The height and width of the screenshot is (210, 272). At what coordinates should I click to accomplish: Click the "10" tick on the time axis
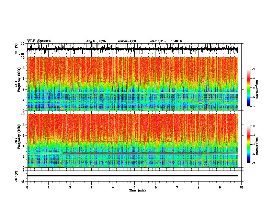tap(241, 187)
